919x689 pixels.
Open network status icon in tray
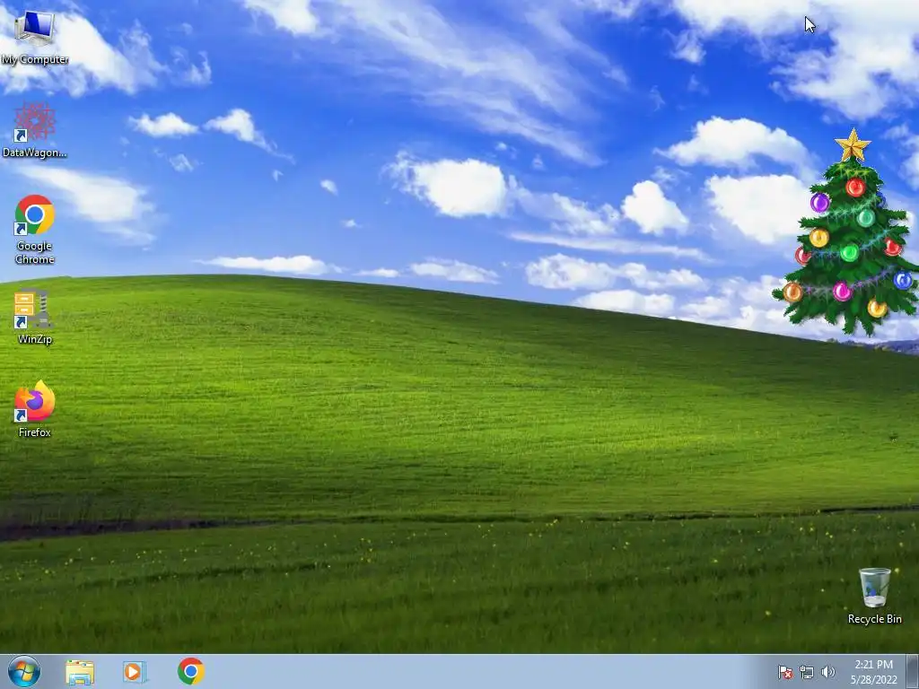click(x=807, y=672)
